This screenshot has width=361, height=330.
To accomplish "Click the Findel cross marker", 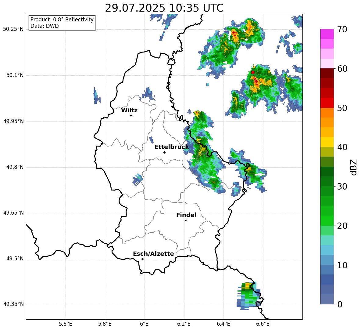I will pos(186,220).
